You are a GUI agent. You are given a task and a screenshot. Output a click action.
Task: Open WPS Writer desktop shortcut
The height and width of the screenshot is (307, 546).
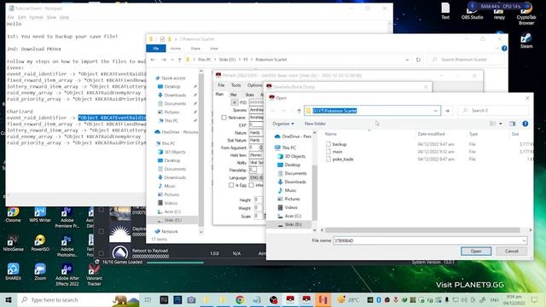[x=40, y=214]
